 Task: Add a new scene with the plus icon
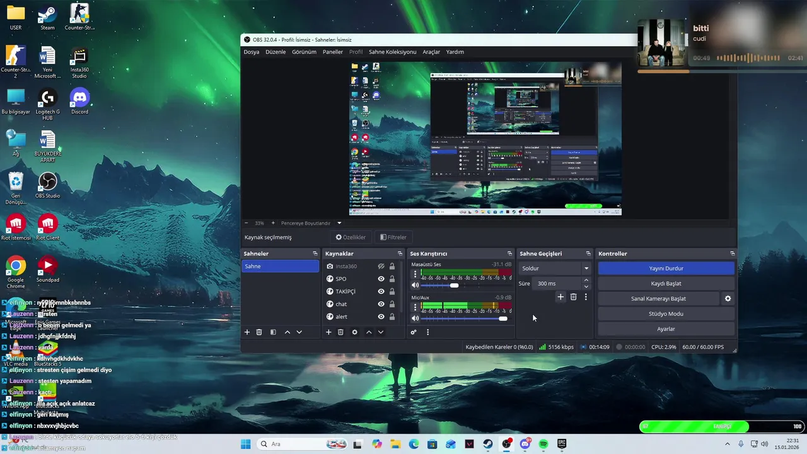[x=247, y=332]
